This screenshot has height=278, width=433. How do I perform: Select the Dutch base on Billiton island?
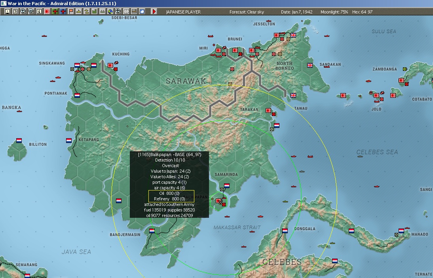point(19,141)
